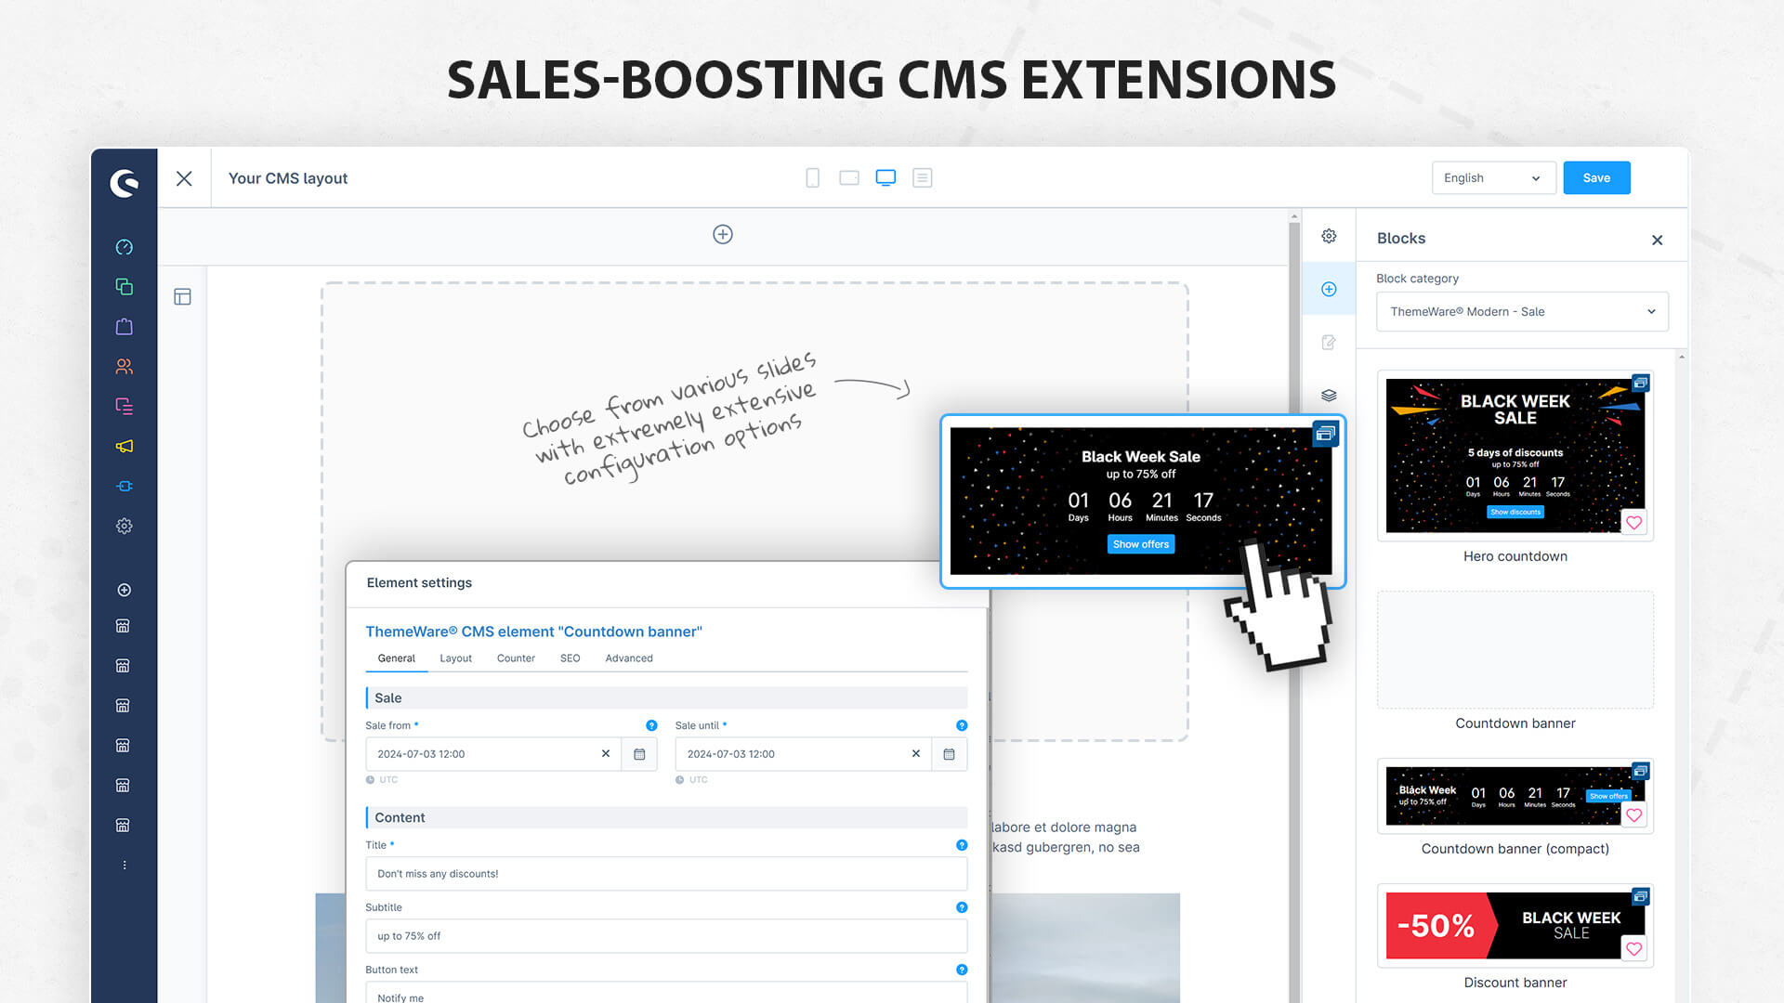Image resolution: width=1784 pixels, height=1003 pixels.
Task: Click the Show offers button on countdown banner
Action: [x=1139, y=543]
